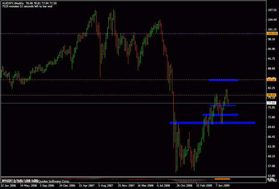Viewport: 279px width, 189px height.
Task: Click the 82.25 price axis label
Action: [272, 88]
